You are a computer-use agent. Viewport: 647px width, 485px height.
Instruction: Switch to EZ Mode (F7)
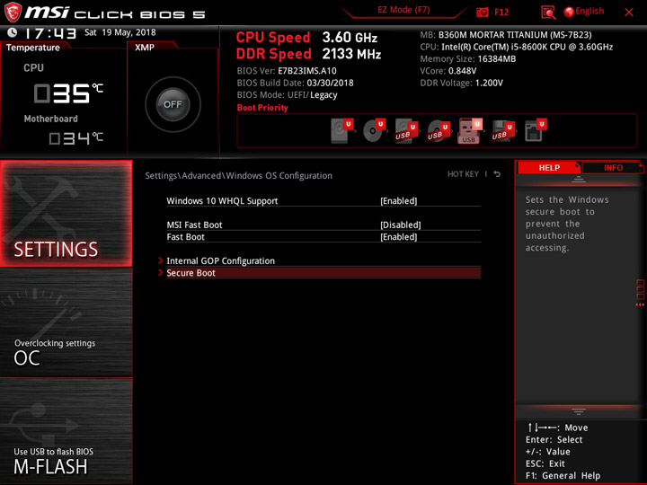coord(403,10)
